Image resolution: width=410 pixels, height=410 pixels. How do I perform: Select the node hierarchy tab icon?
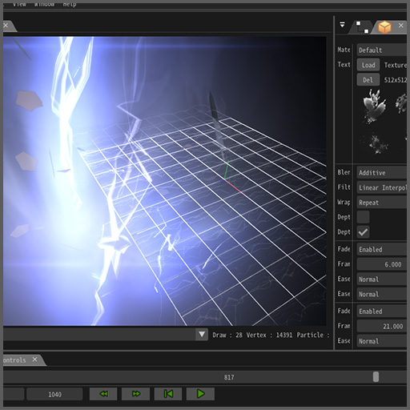point(362,27)
